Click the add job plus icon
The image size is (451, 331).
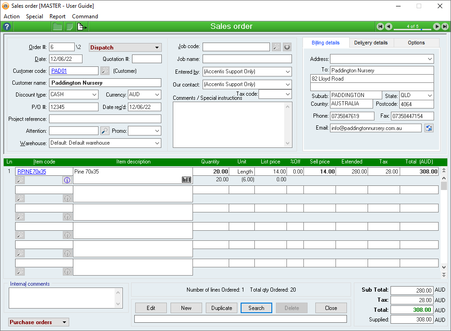point(287,47)
